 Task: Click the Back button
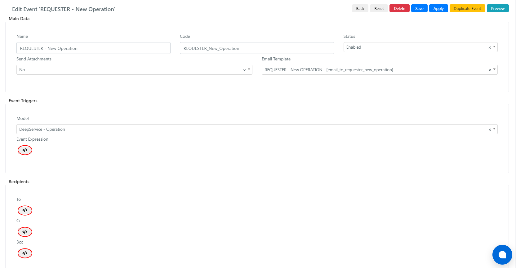tap(360, 8)
